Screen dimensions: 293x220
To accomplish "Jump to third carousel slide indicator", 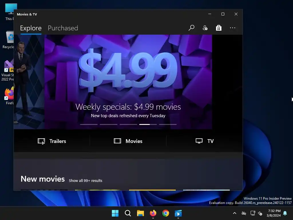I will click(128, 124).
